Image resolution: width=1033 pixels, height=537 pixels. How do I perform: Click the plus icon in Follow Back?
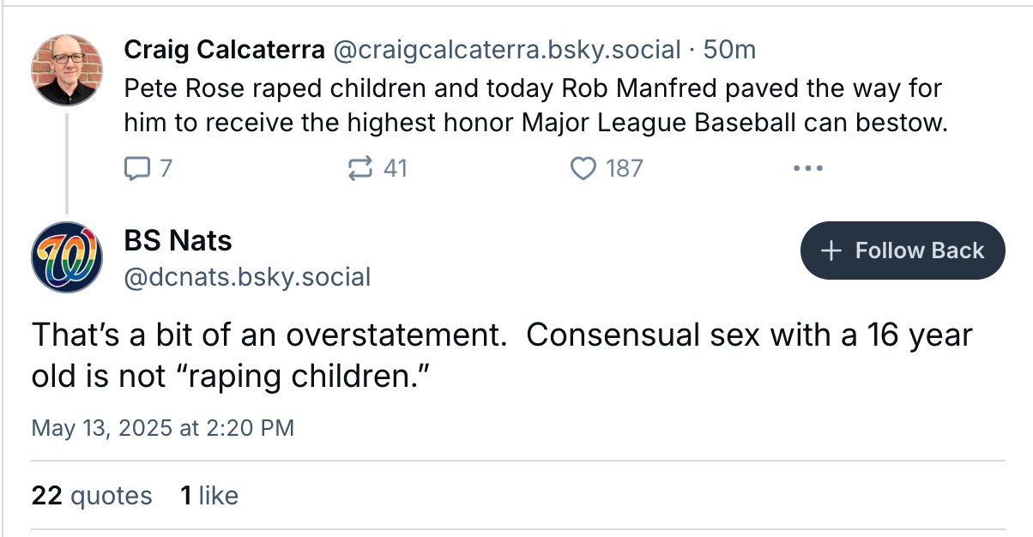[831, 250]
